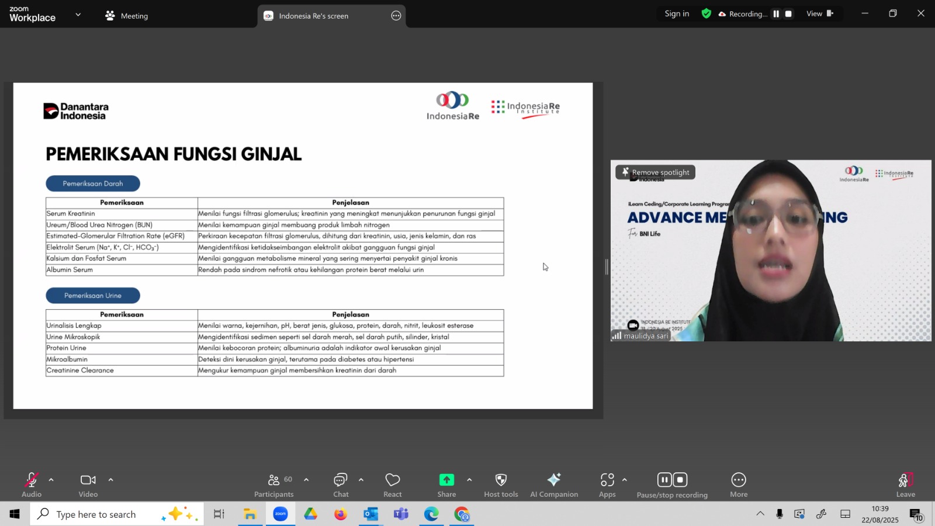Click the Sign in link
This screenshot has width=935, height=526.
677,14
